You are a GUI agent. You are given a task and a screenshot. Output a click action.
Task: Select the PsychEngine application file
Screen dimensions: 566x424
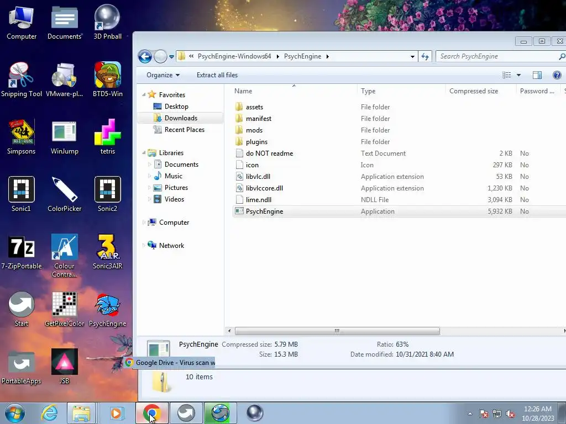(399, 211)
